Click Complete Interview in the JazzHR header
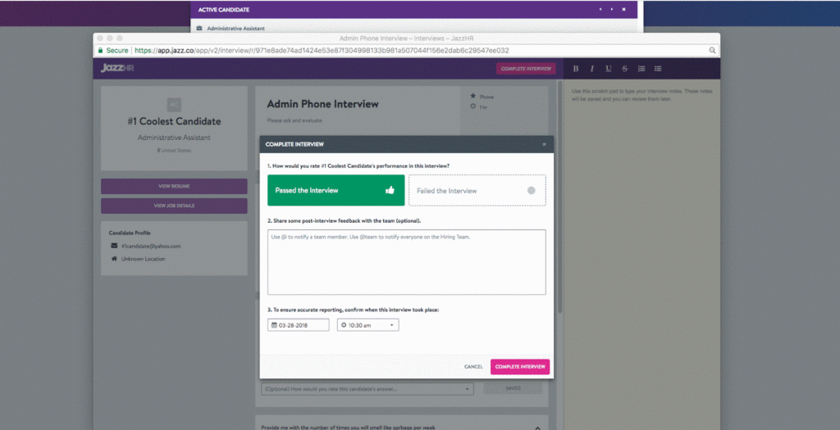This screenshot has height=430, width=840. 526,69
